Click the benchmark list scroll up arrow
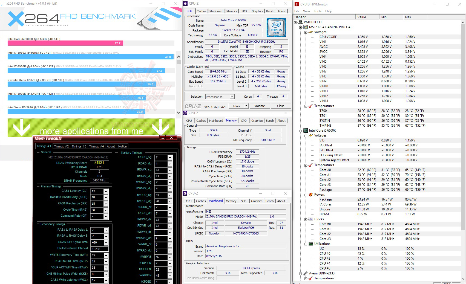The height and width of the screenshot is (284, 466). pos(179,57)
